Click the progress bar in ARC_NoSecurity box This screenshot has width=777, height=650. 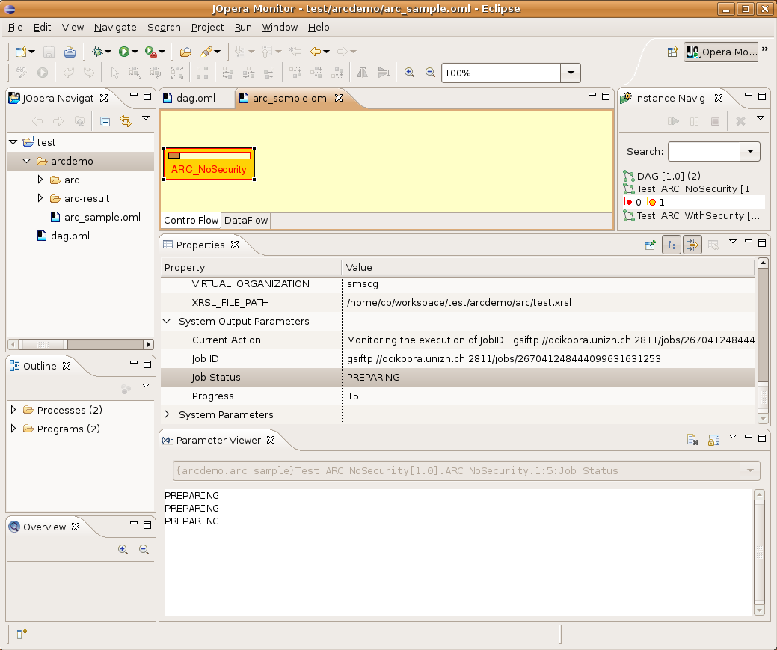(209, 156)
